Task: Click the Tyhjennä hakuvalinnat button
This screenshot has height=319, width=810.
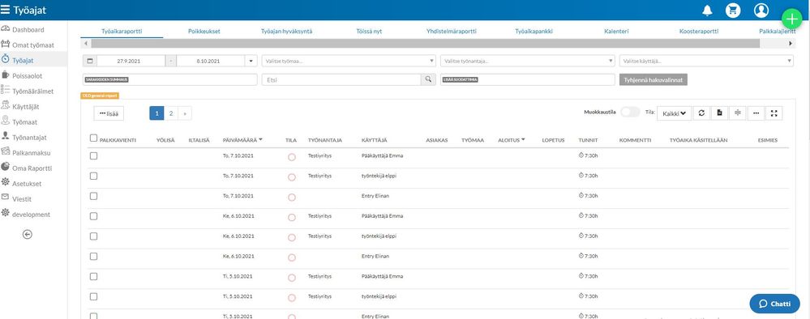Action: pos(654,79)
